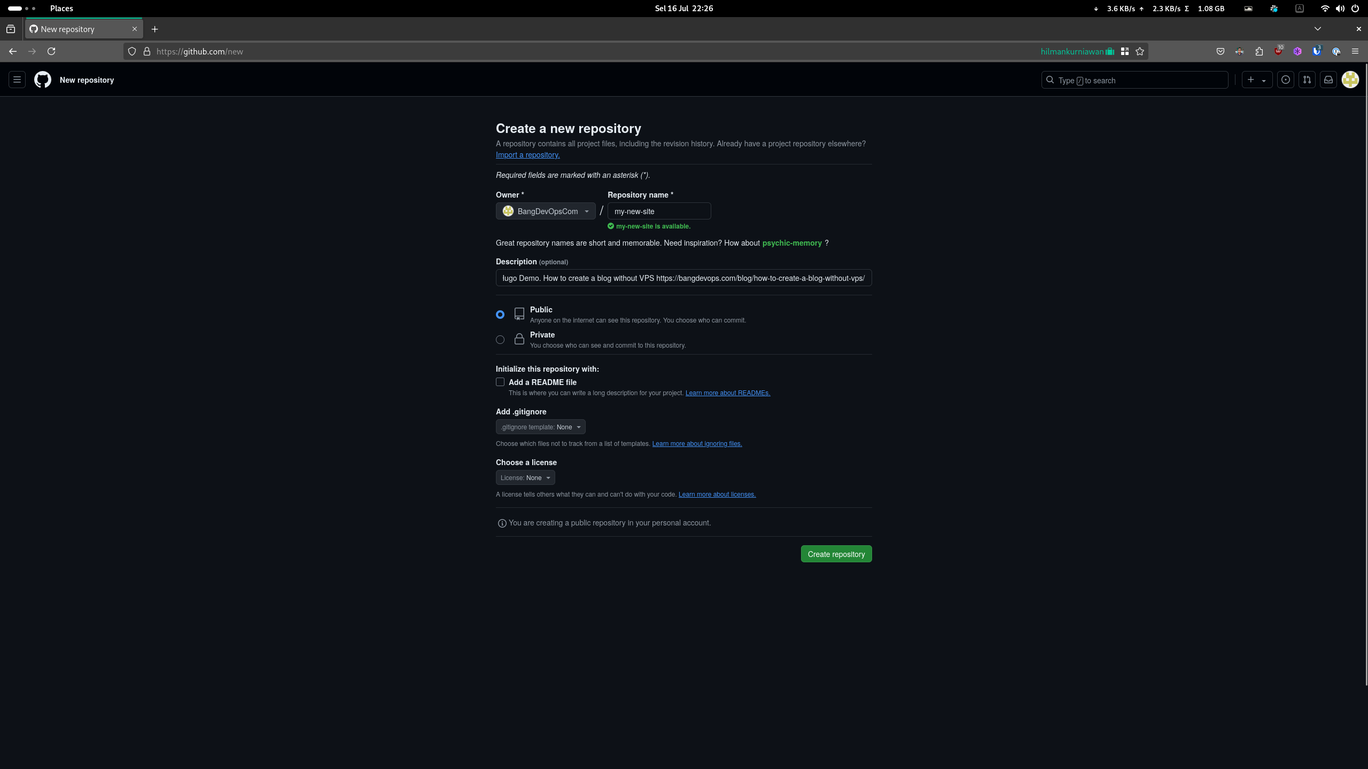Click the Create repository button
This screenshot has height=769, width=1368.
[x=836, y=554]
